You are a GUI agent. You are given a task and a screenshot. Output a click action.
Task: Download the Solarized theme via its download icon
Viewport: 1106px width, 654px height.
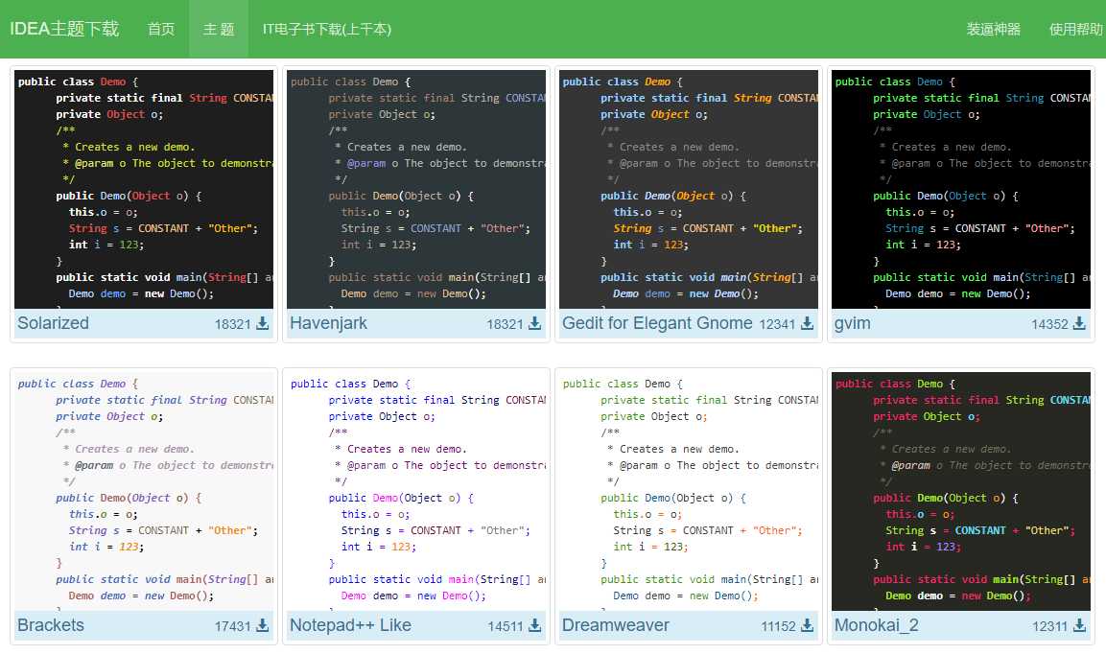coord(263,323)
